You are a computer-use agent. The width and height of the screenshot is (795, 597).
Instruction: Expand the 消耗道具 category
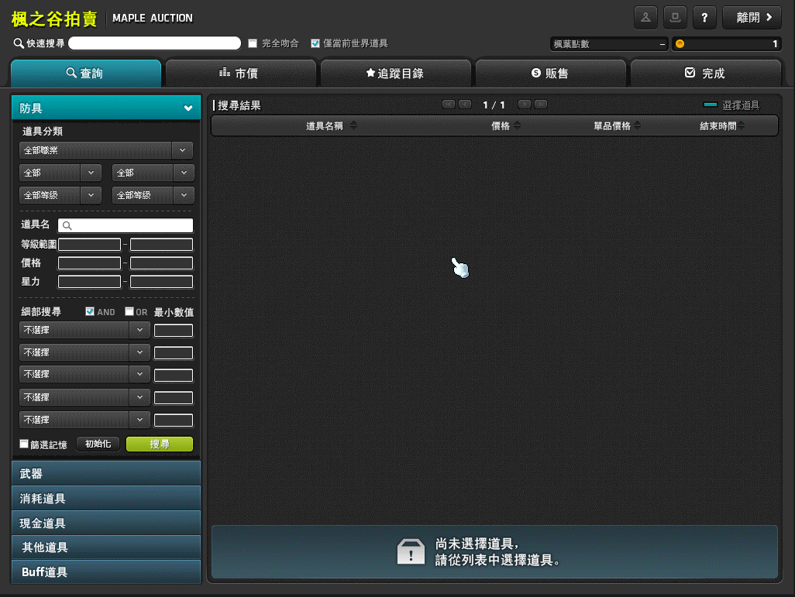(106, 498)
